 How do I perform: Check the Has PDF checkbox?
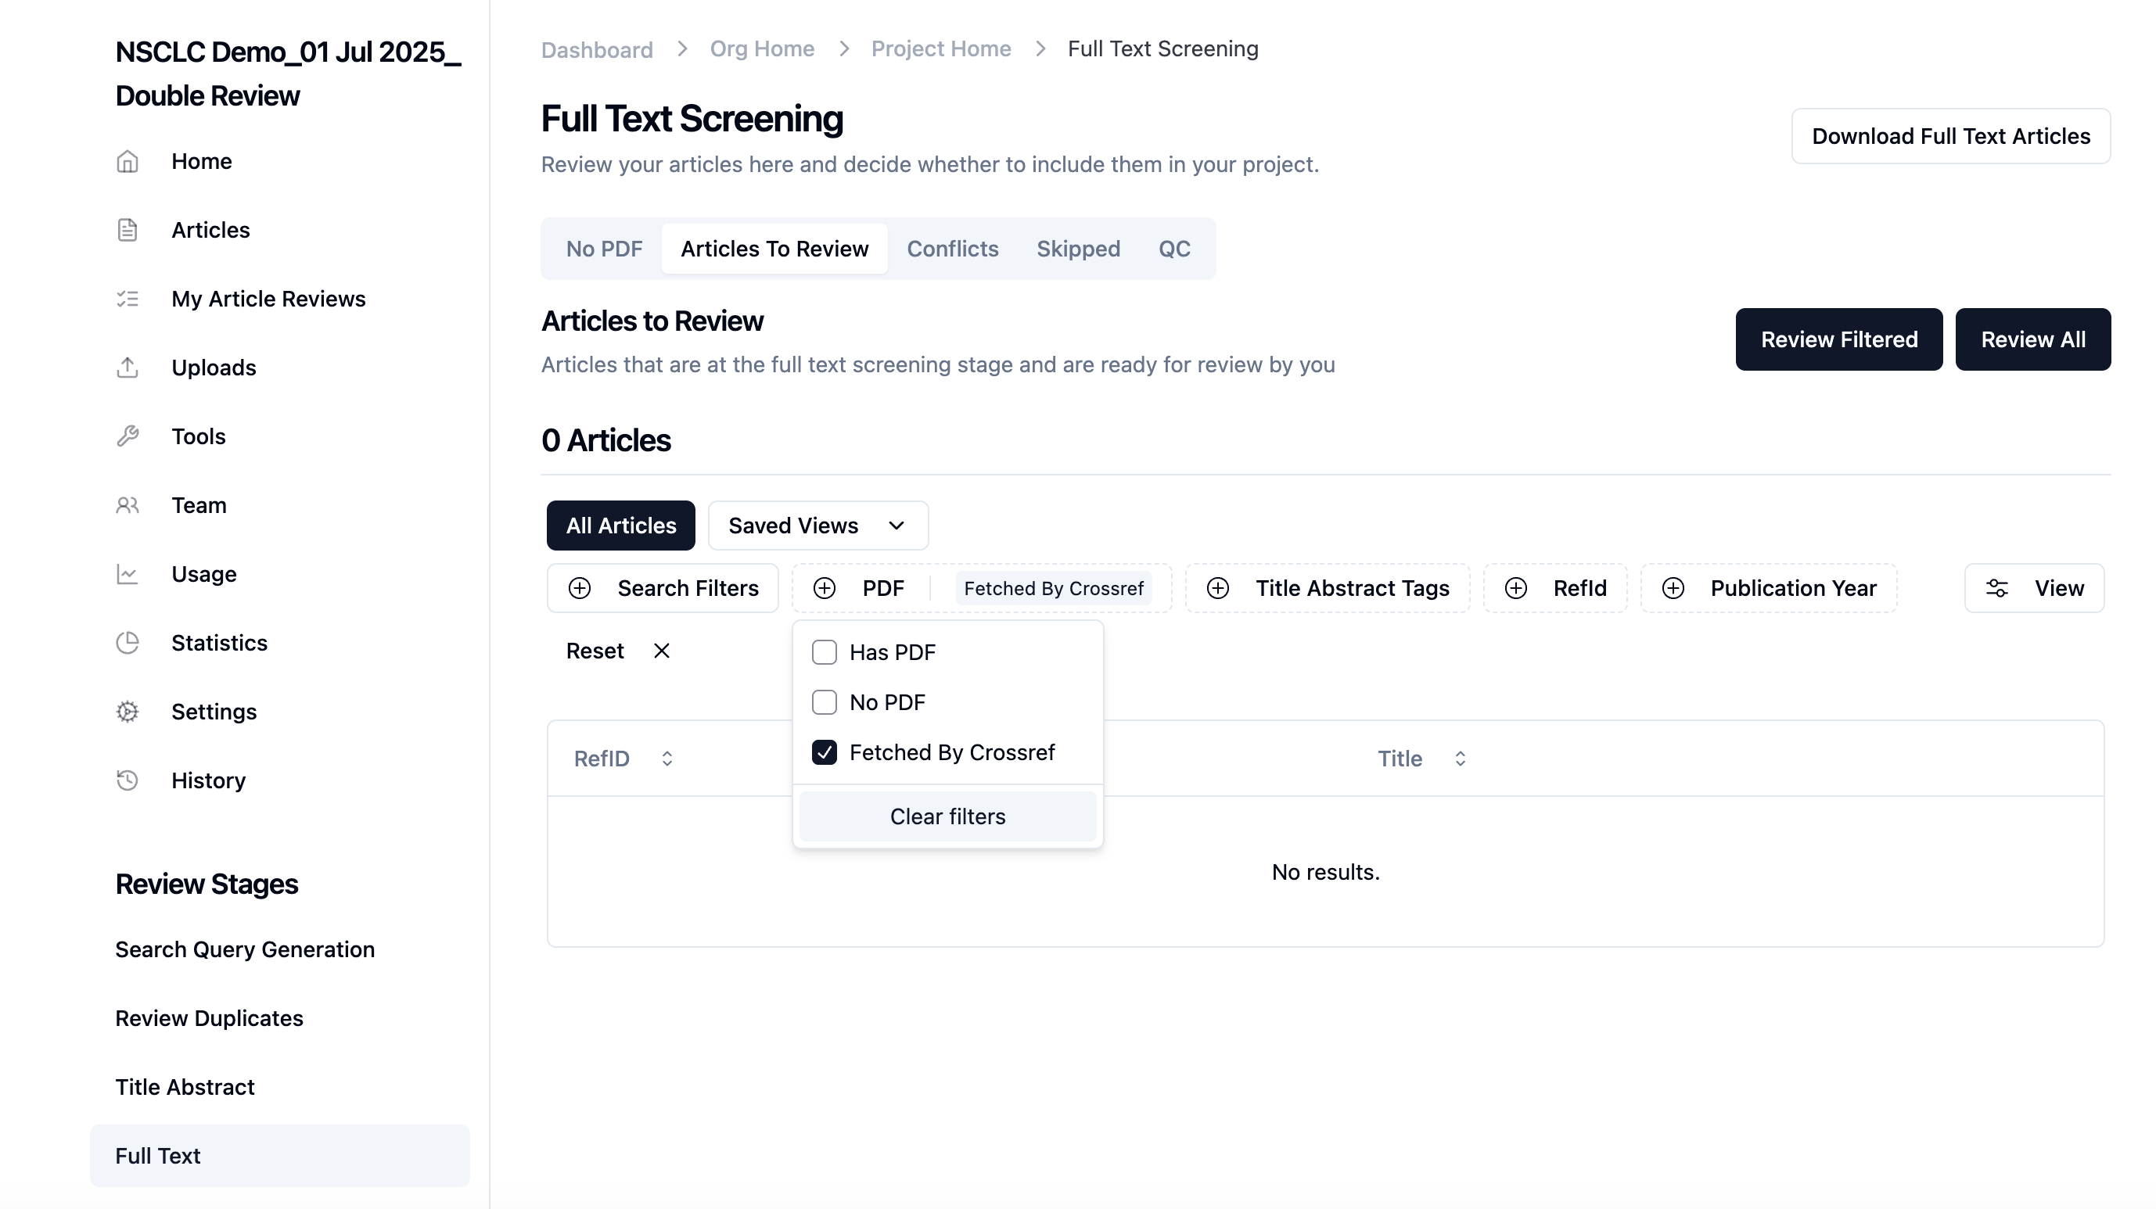click(x=825, y=653)
